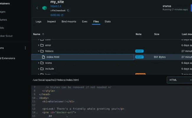
Task: Select the include folder name
Action: click(50, 69)
